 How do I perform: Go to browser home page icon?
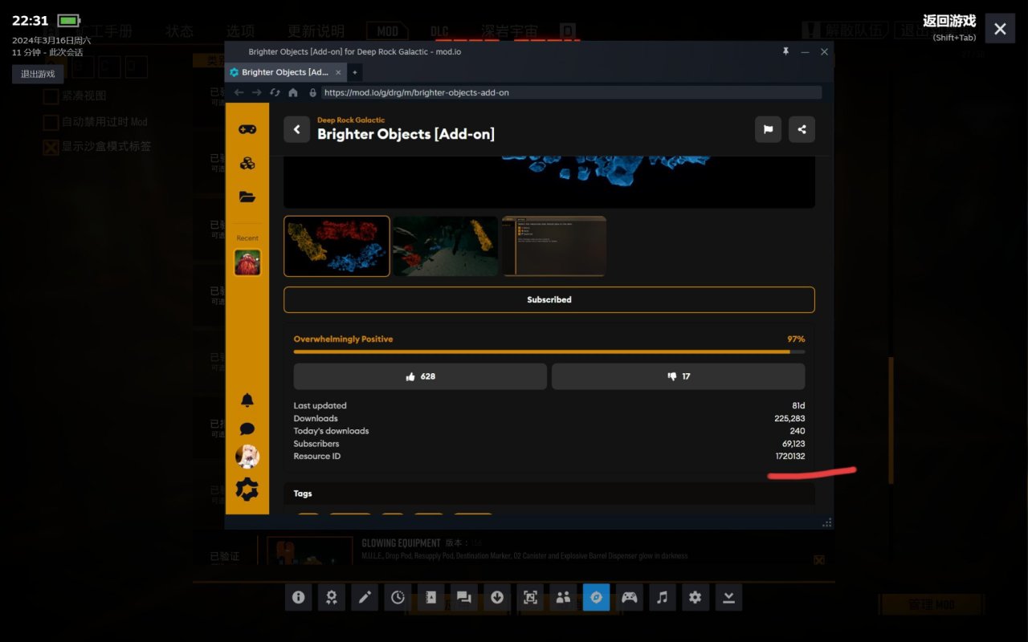tap(293, 92)
